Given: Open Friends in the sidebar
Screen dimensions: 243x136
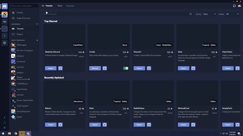Looking at the screenshot, I should click(x=24, y=12).
